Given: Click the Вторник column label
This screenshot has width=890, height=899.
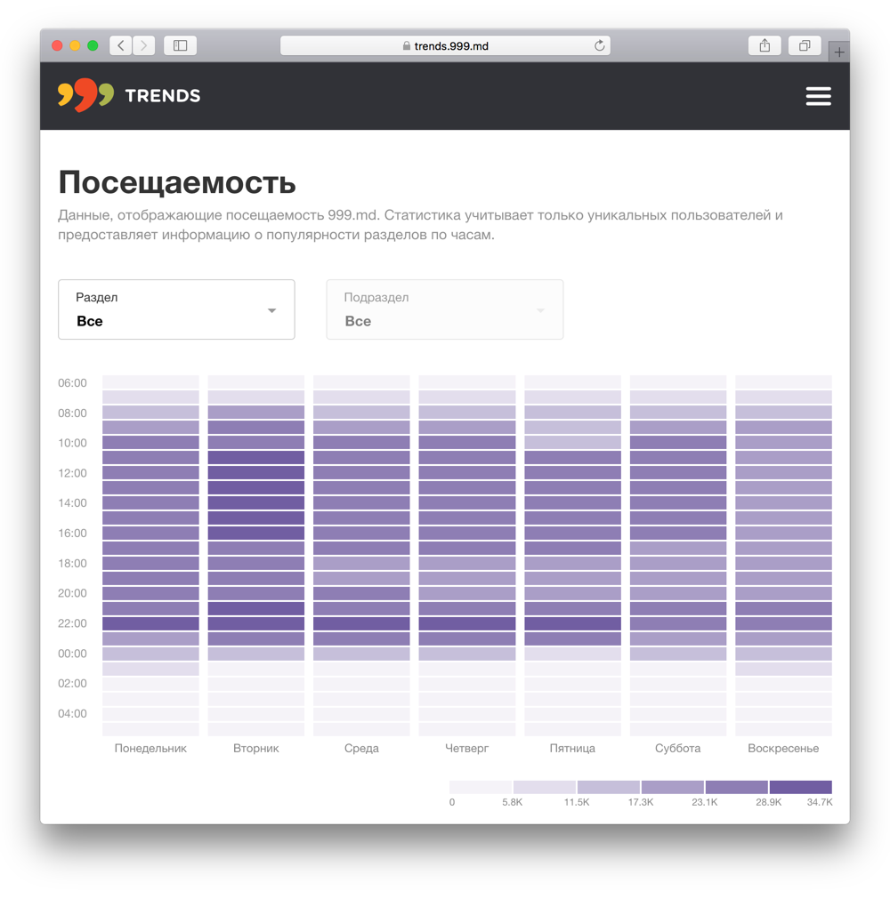Looking at the screenshot, I should (x=256, y=748).
